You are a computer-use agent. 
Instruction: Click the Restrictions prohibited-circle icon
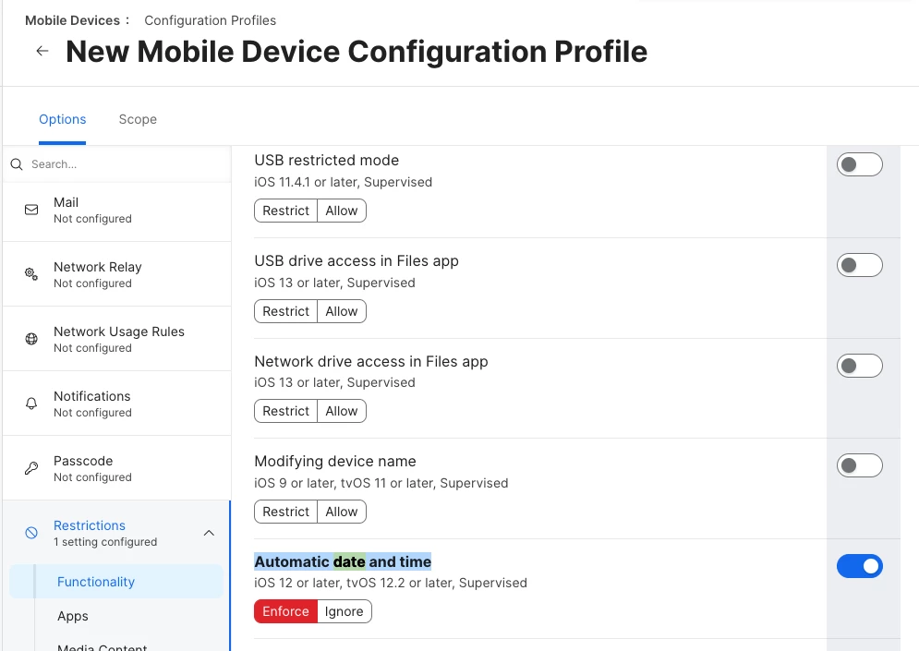point(31,533)
